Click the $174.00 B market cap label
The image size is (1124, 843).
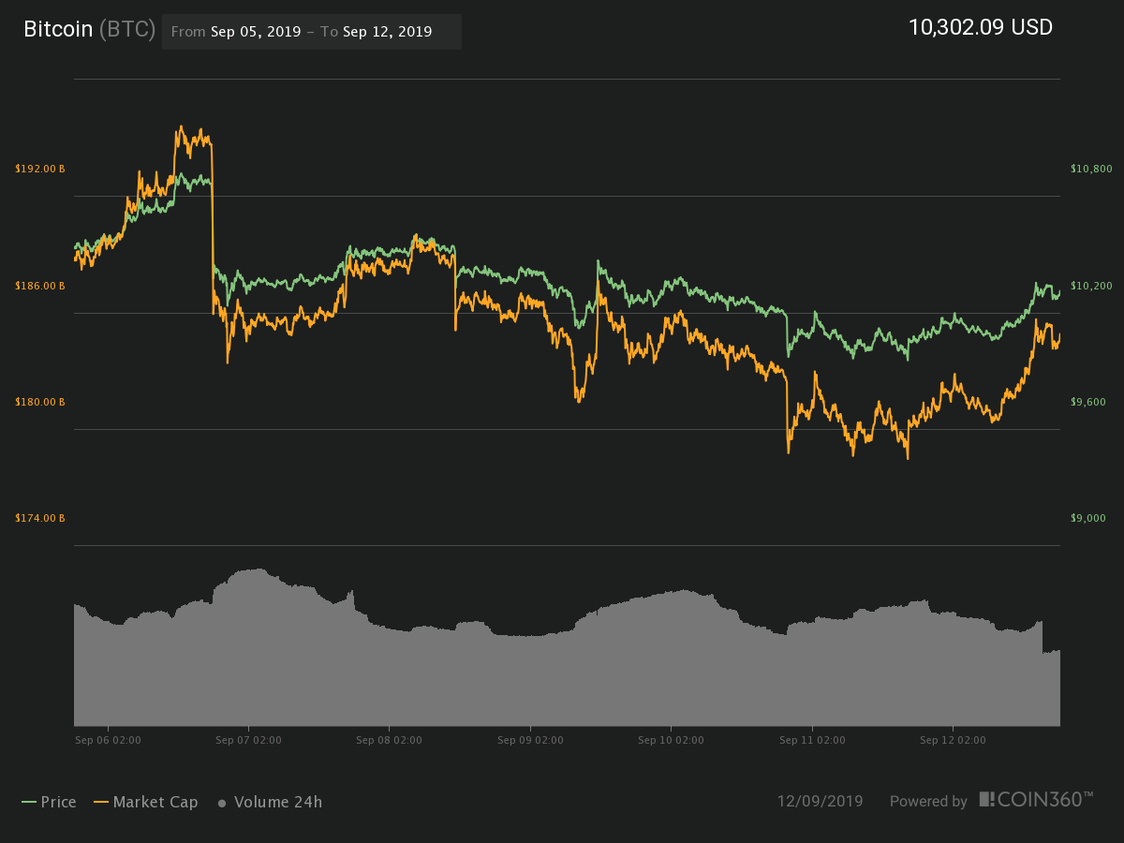[40, 518]
